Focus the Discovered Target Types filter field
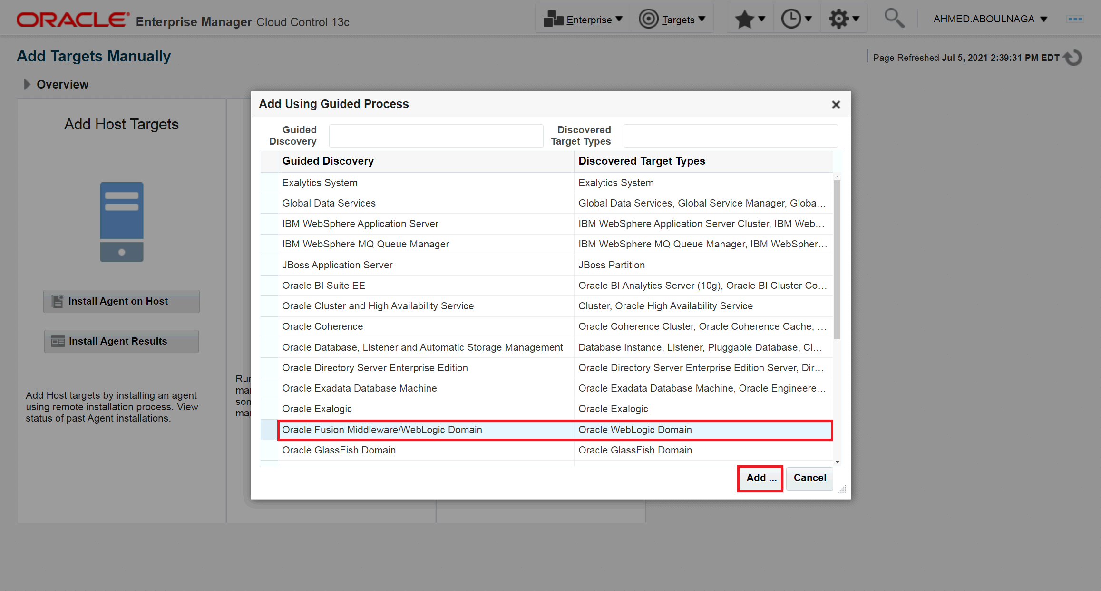 point(730,136)
